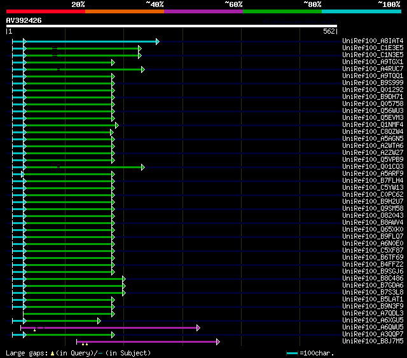
Task: Click the UniRef100_O82043 label
Action: (373, 216)
